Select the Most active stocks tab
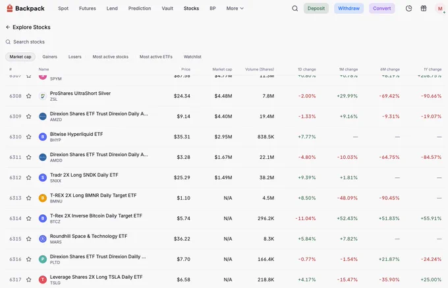 (110, 57)
